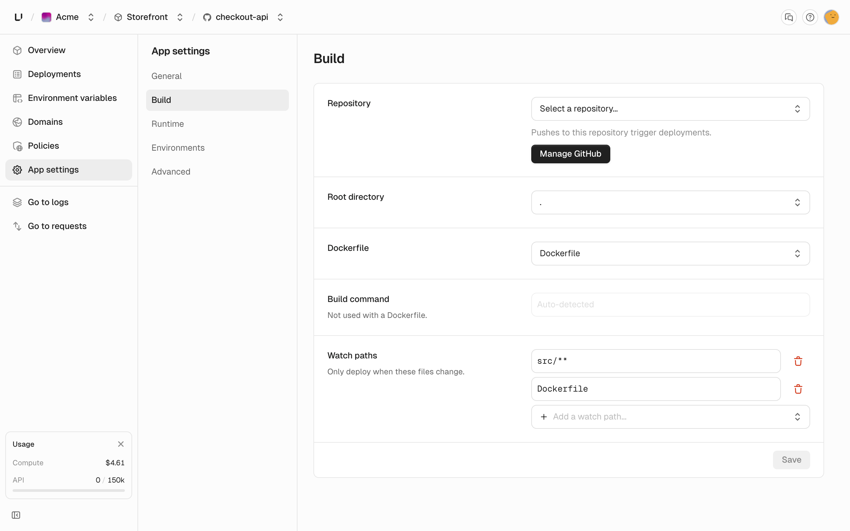Click the Overview cube icon in sidebar

[x=17, y=50]
